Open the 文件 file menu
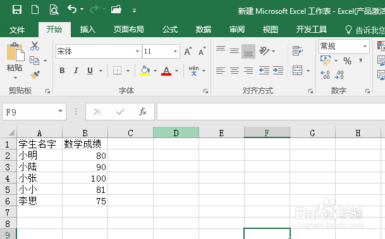 17,30
